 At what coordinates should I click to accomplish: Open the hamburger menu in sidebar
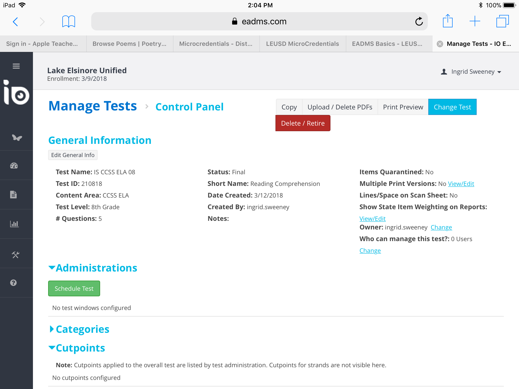click(x=16, y=66)
